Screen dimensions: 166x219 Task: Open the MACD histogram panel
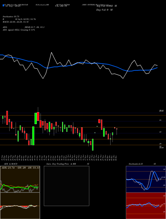point(20,206)
